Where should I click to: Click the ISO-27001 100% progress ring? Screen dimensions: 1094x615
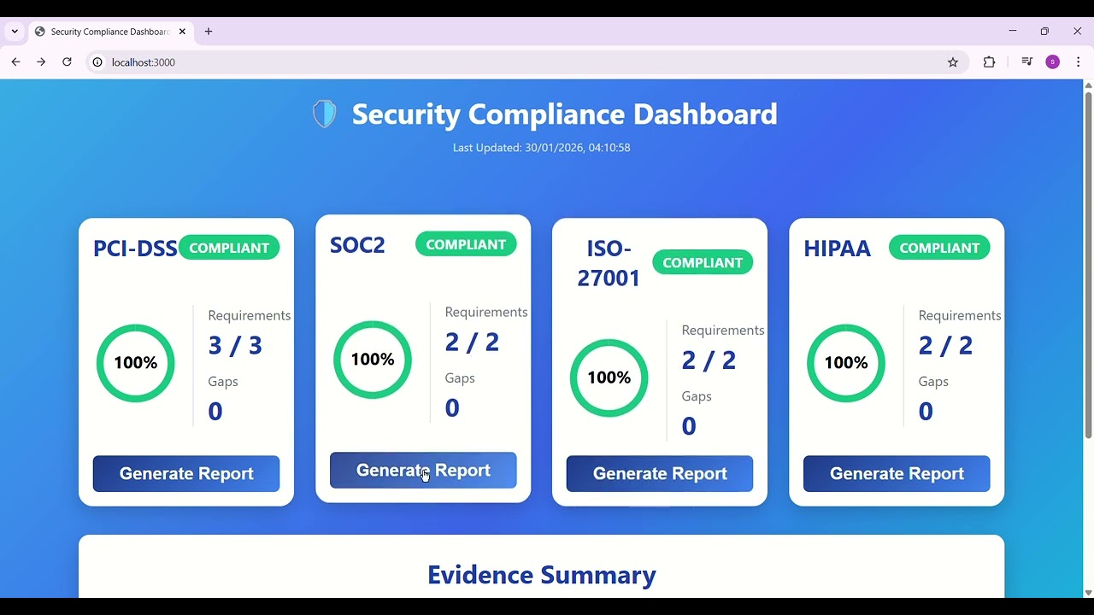tap(609, 378)
